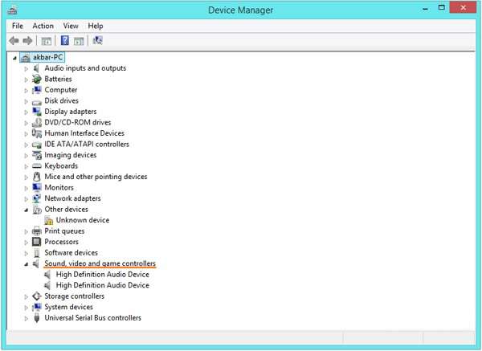Click the Forward arrow toolbar icon

[27, 40]
